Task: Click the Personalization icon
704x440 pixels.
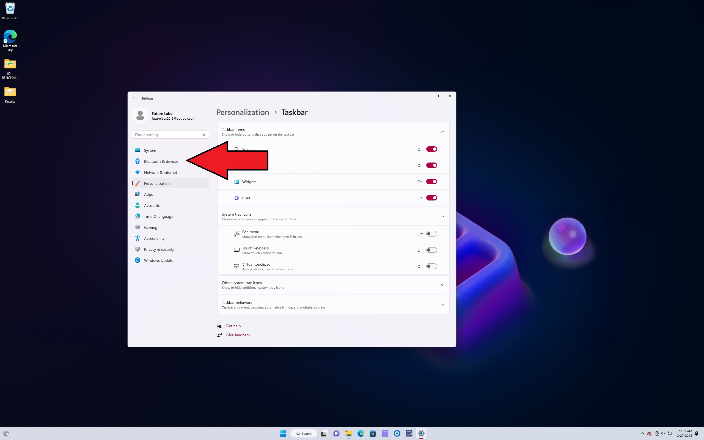Action: tap(137, 183)
